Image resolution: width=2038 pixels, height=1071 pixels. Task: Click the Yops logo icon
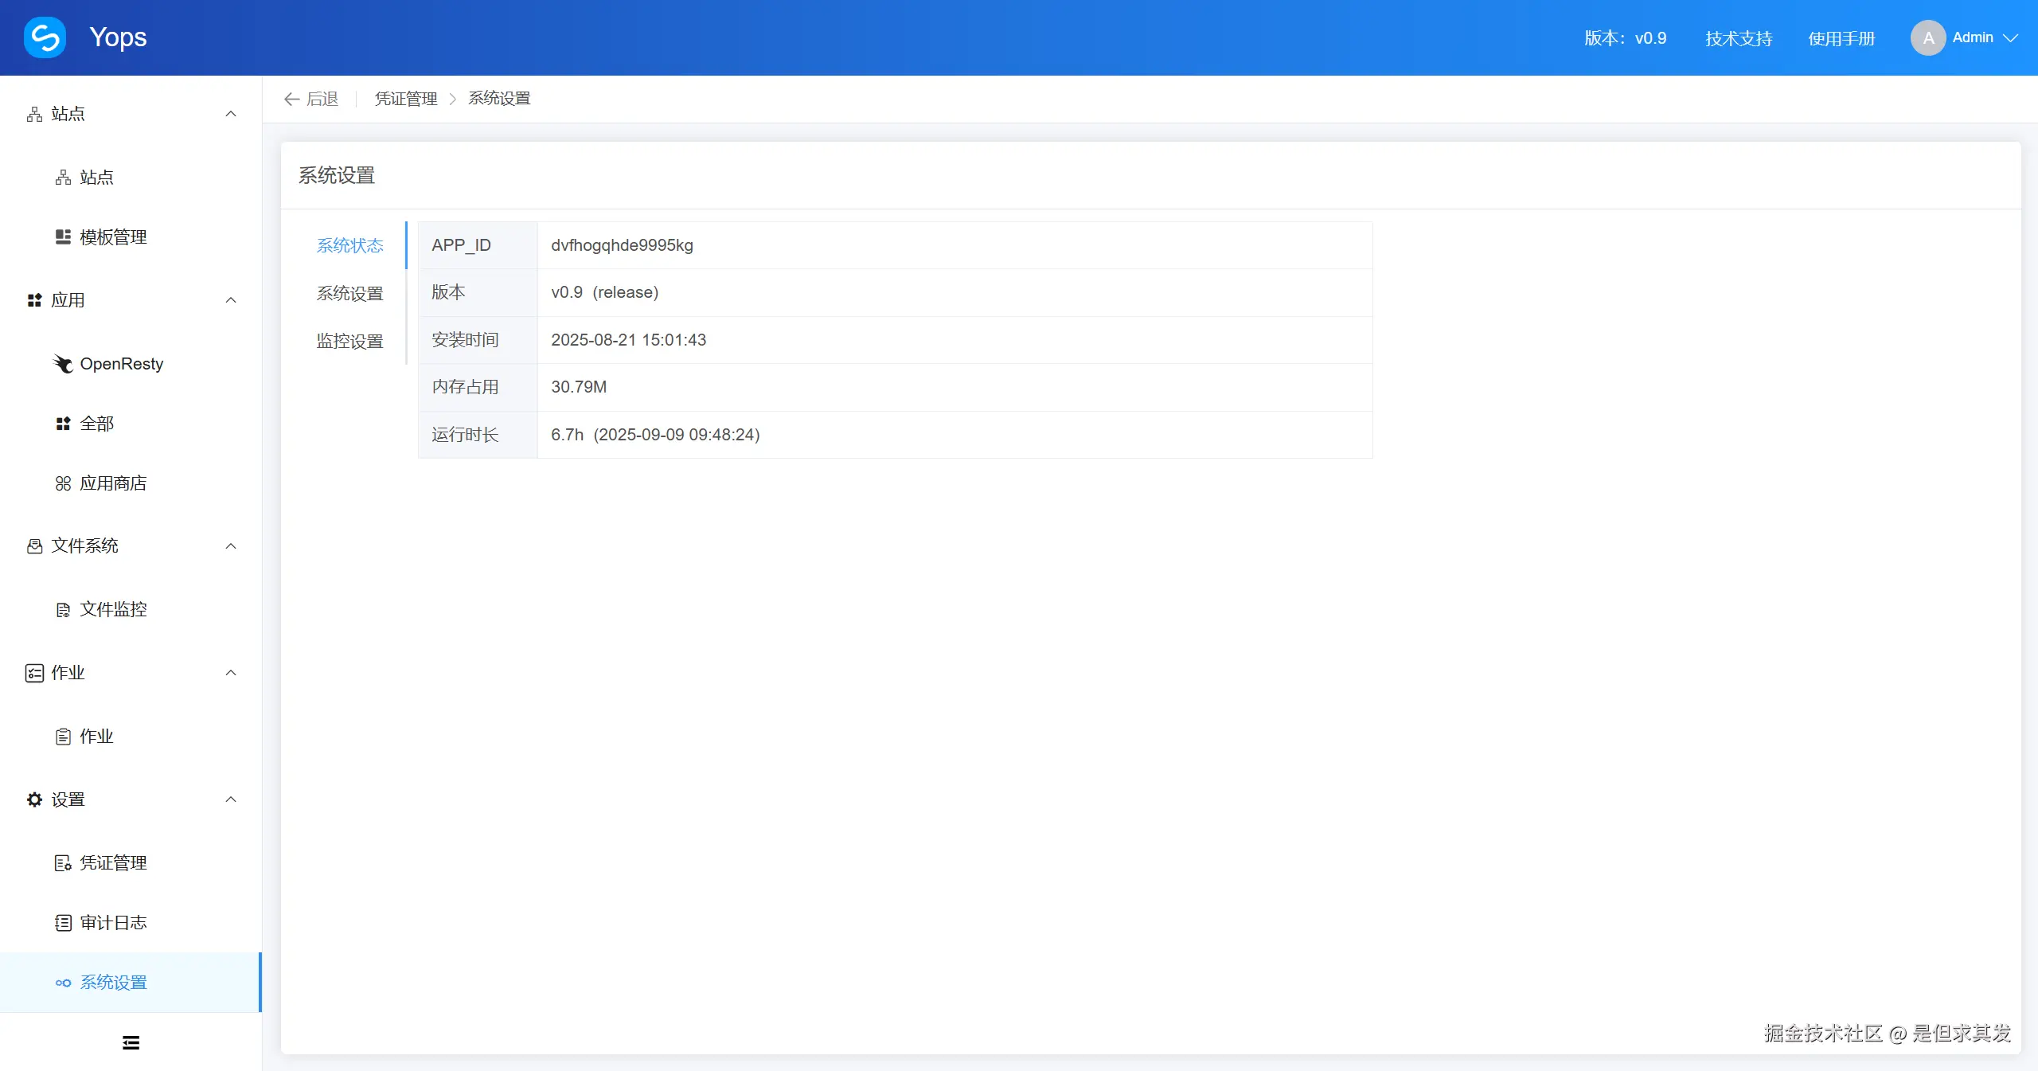pos(45,37)
